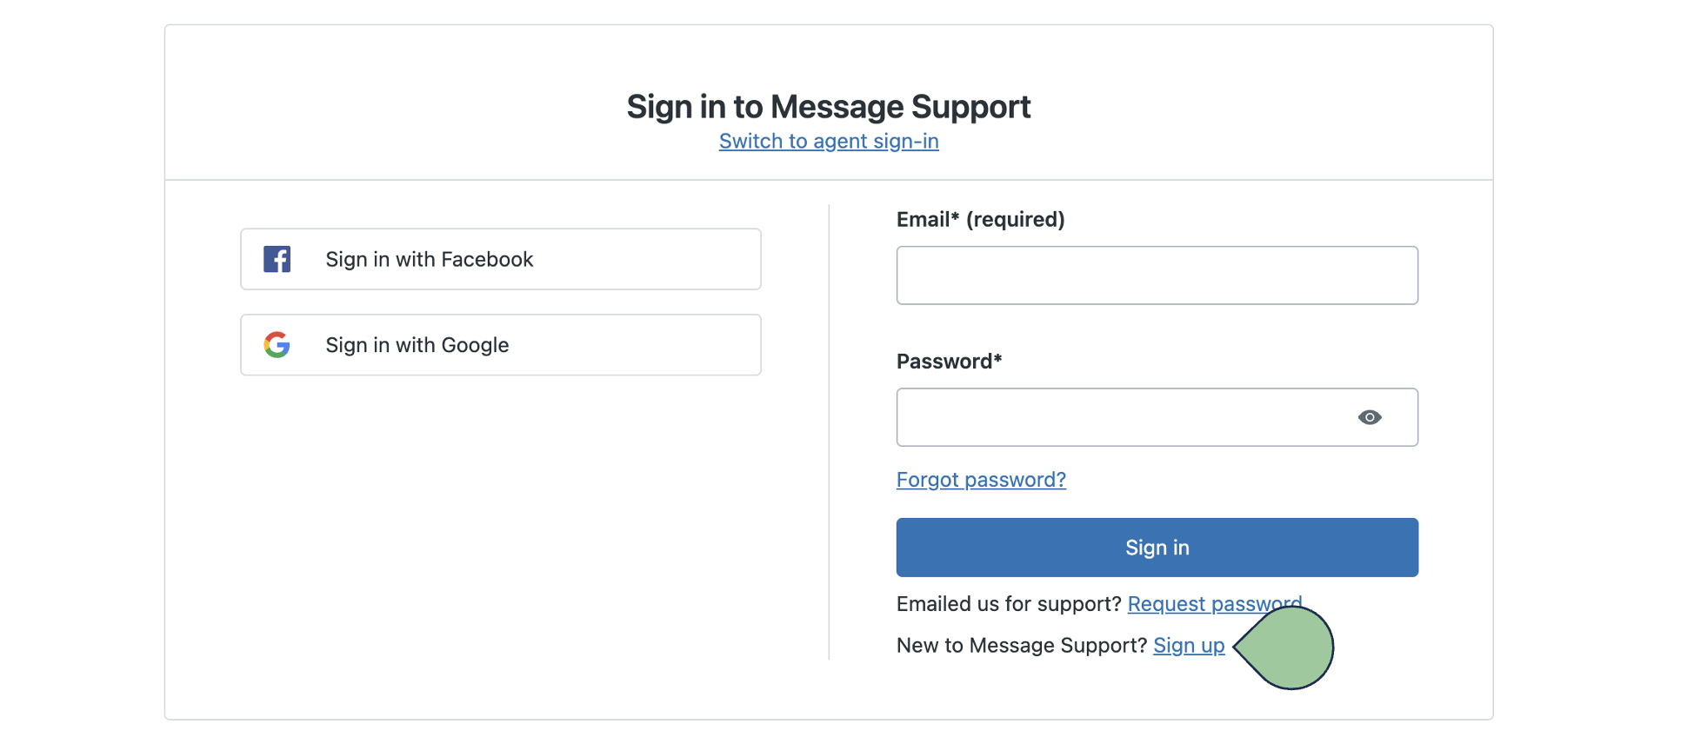This screenshot has height=744, width=1687.
Task: Click into the Password field
Action: pyautogui.click(x=1122, y=417)
